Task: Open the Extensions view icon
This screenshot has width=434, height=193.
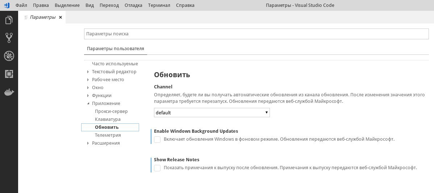Action: coord(9,74)
